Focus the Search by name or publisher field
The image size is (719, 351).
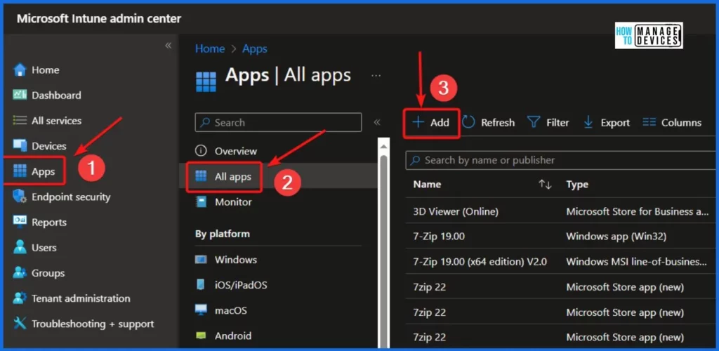pos(562,160)
